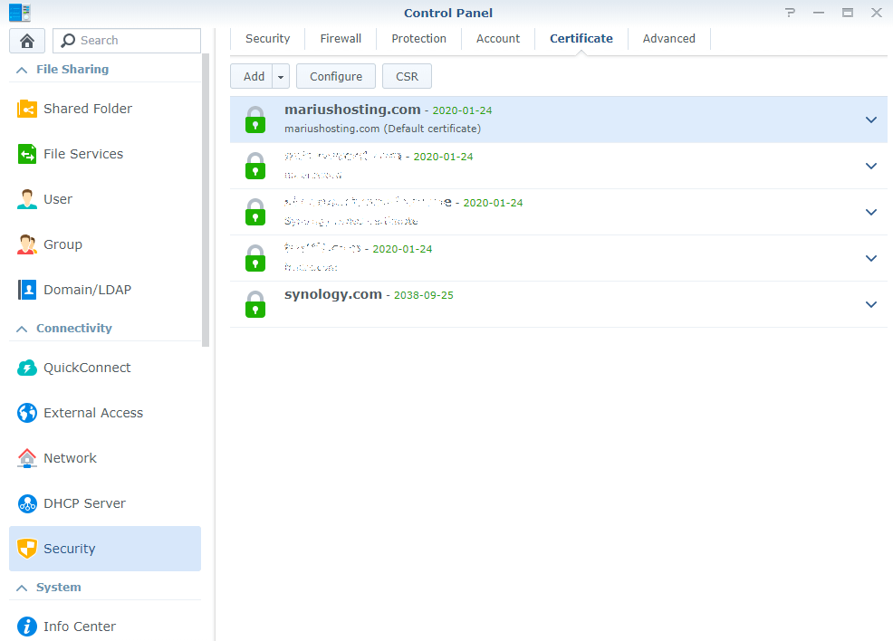
Task: Click the 2038-09-25 expiry date
Action: pyautogui.click(x=423, y=295)
